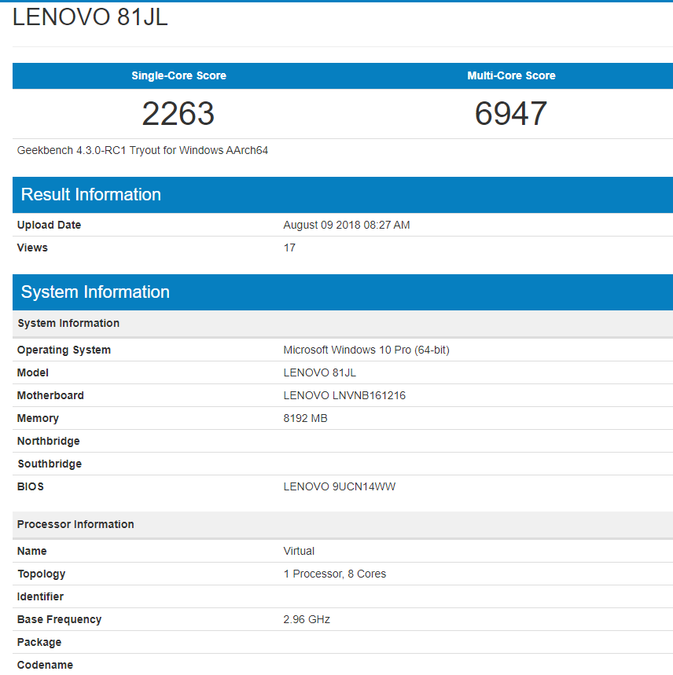Click the memory value 8192 MB
Image resolution: width=673 pixels, height=675 pixels.
pyautogui.click(x=305, y=418)
